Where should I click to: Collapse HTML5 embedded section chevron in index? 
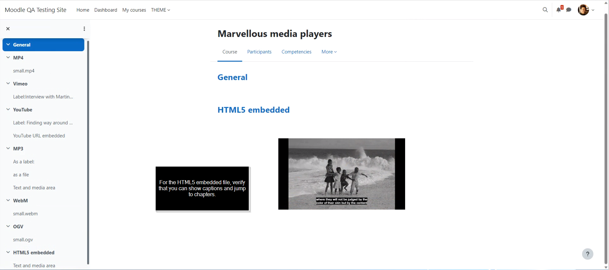(8, 252)
